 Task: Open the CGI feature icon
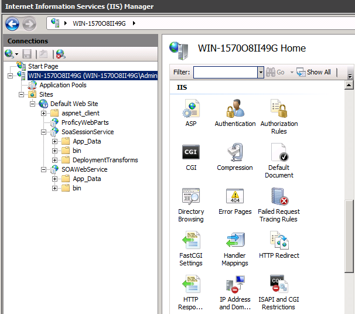click(191, 157)
